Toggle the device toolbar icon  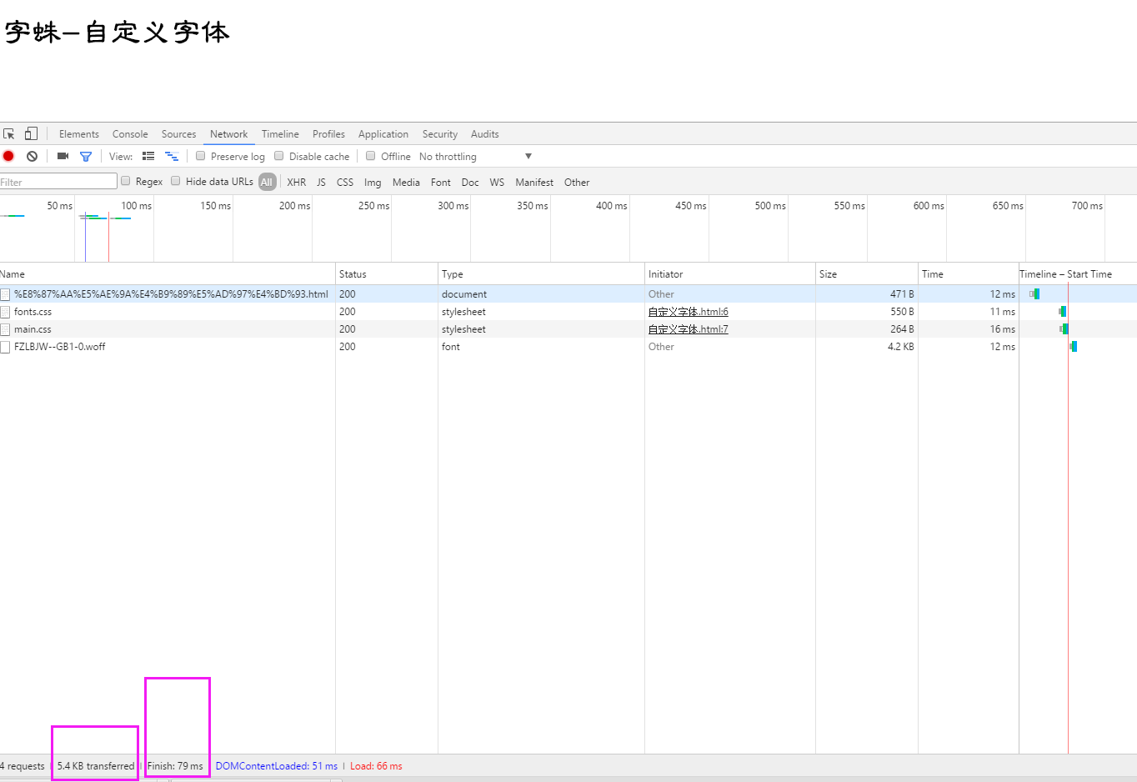tap(31, 133)
